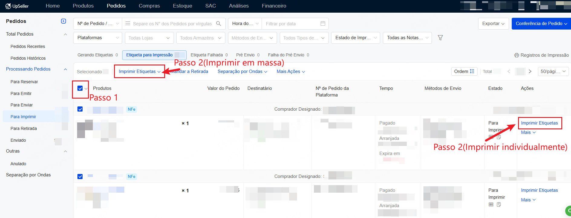The height and width of the screenshot is (218, 571).
Task: Open the SAC menu
Action: [210, 6]
